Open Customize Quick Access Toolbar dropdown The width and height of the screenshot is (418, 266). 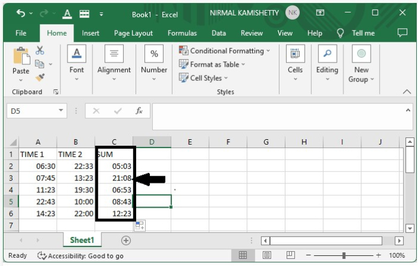pyautogui.click(x=102, y=14)
